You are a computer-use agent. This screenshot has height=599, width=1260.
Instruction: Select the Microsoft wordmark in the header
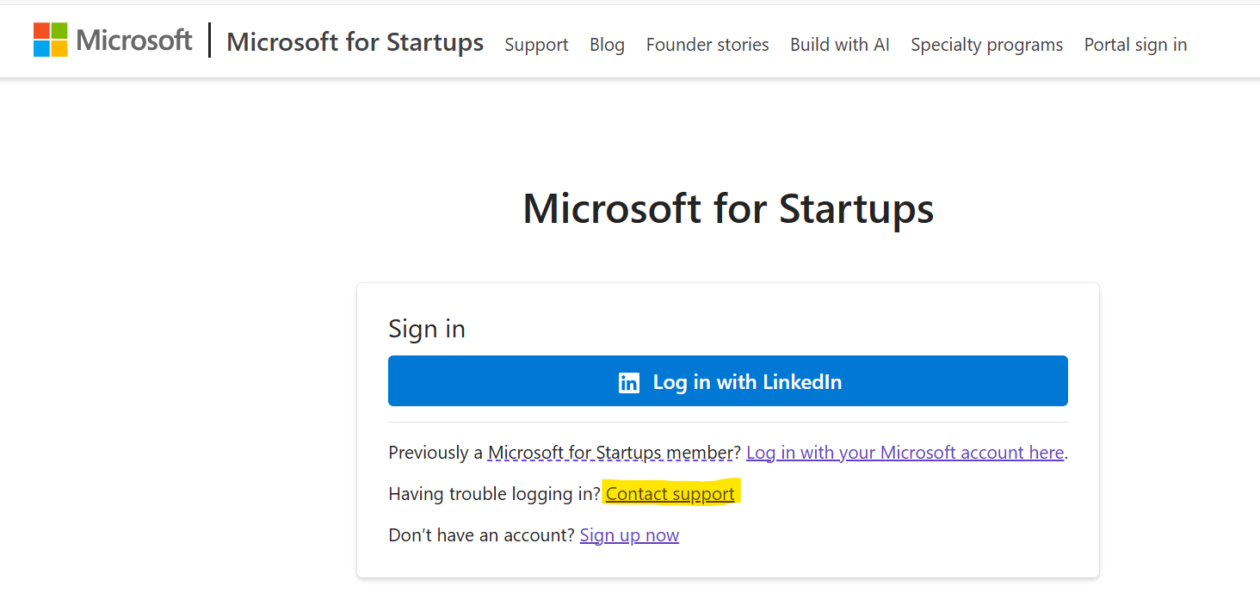[x=134, y=40]
